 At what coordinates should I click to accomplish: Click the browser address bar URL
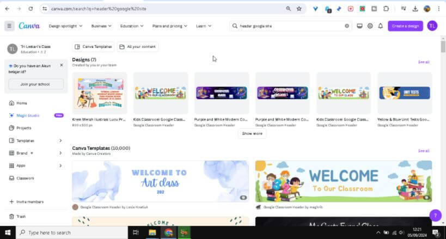pyautogui.click(x=99, y=9)
